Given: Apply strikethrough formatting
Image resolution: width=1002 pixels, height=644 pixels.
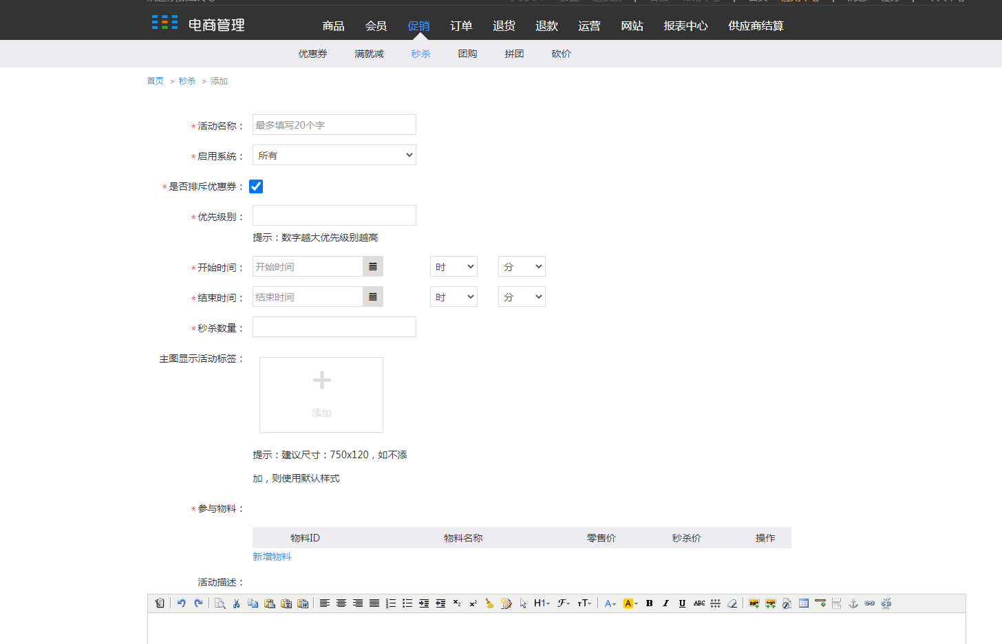Looking at the screenshot, I should click(699, 603).
